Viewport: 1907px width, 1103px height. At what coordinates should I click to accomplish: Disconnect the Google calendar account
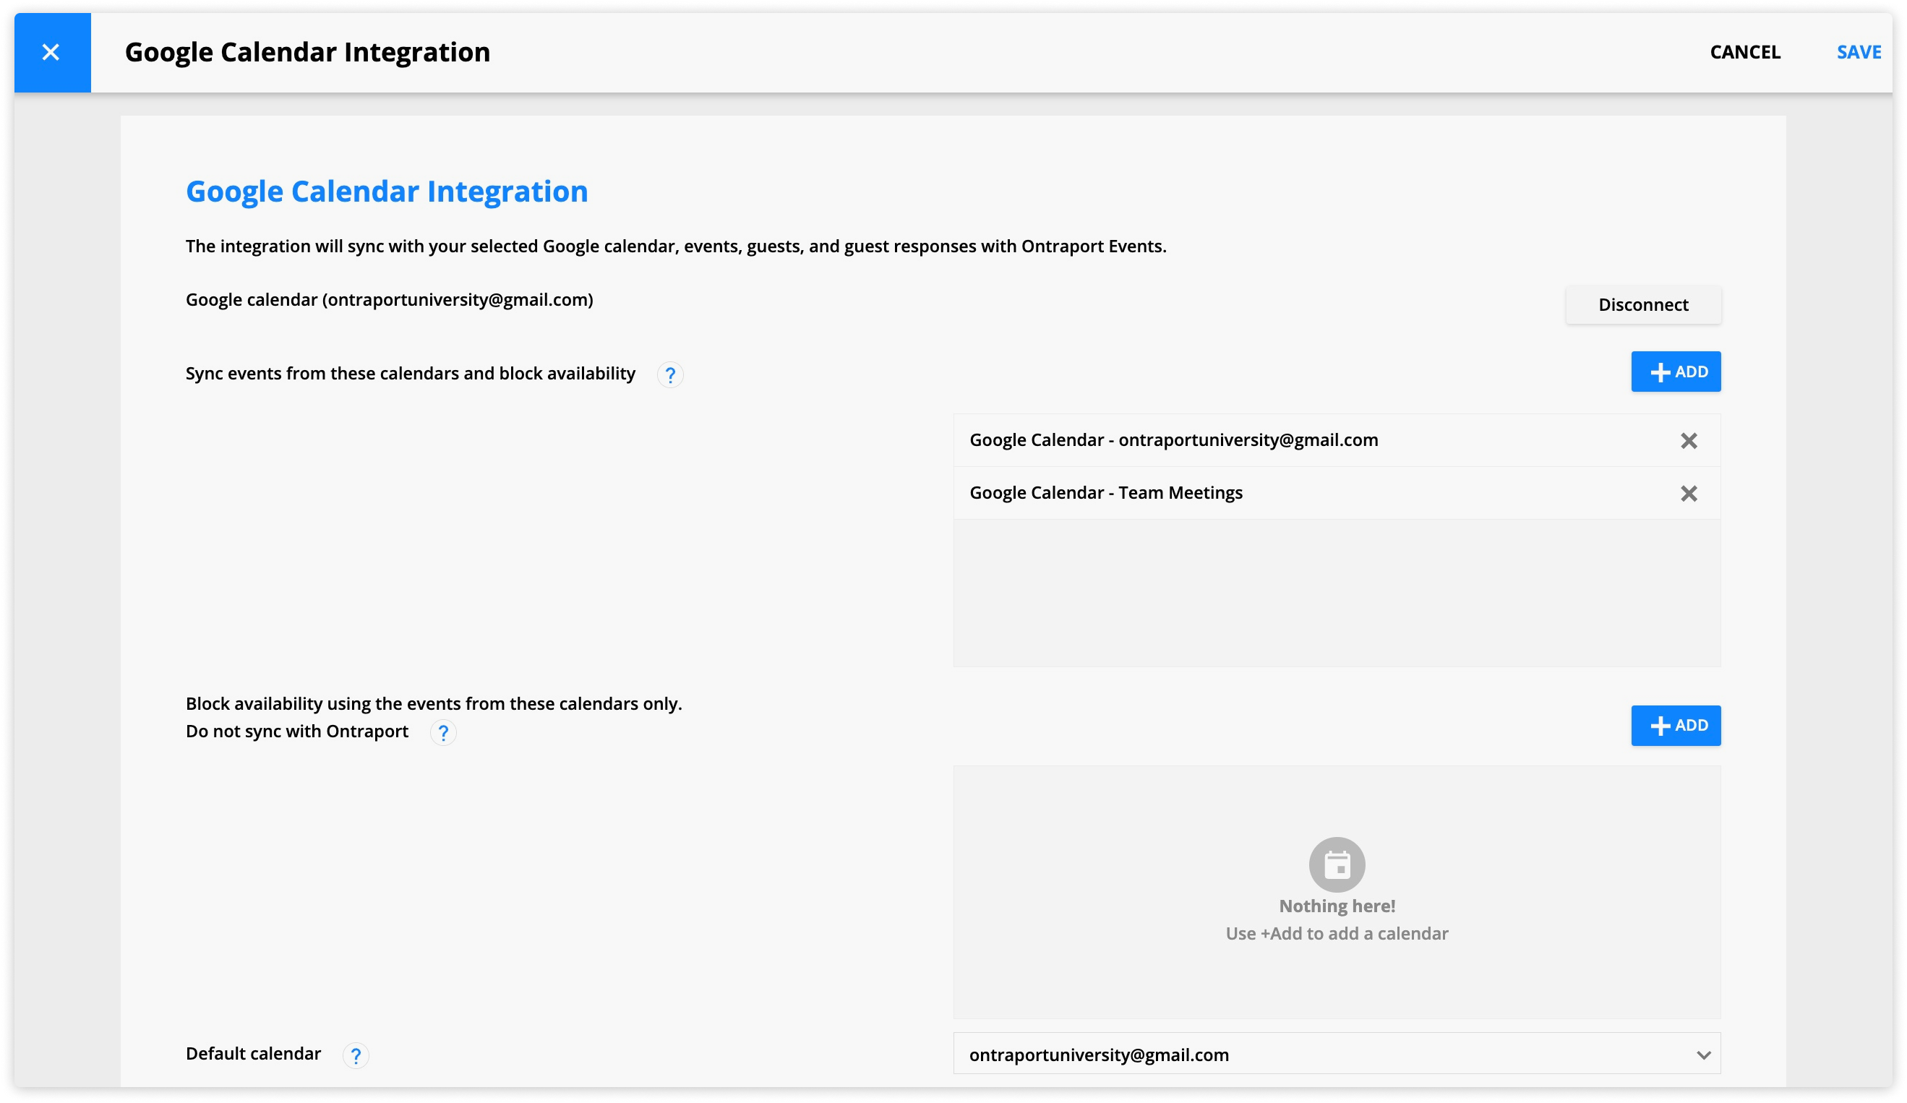(x=1643, y=305)
